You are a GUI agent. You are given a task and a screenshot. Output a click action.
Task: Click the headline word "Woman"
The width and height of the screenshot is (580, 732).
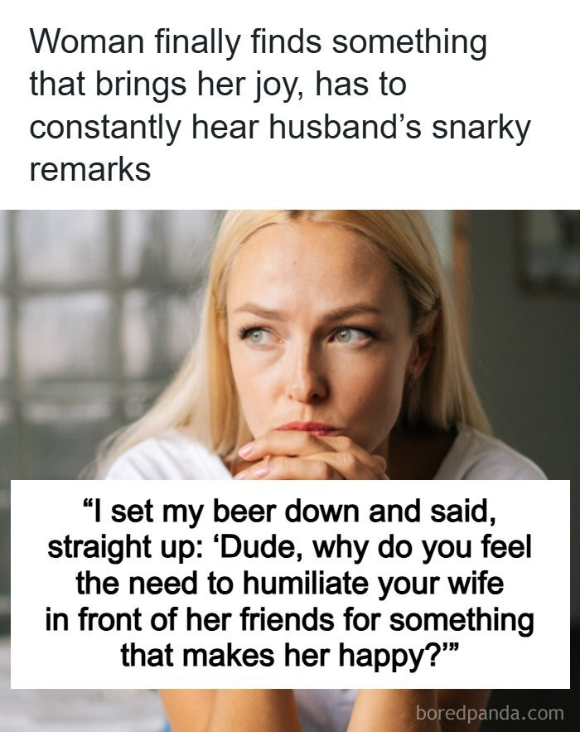coord(87,41)
